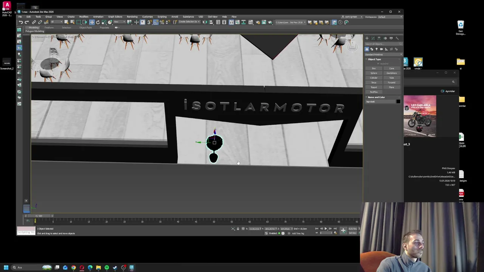Toggle Keyboard Shortcut Override

[142, 22]
